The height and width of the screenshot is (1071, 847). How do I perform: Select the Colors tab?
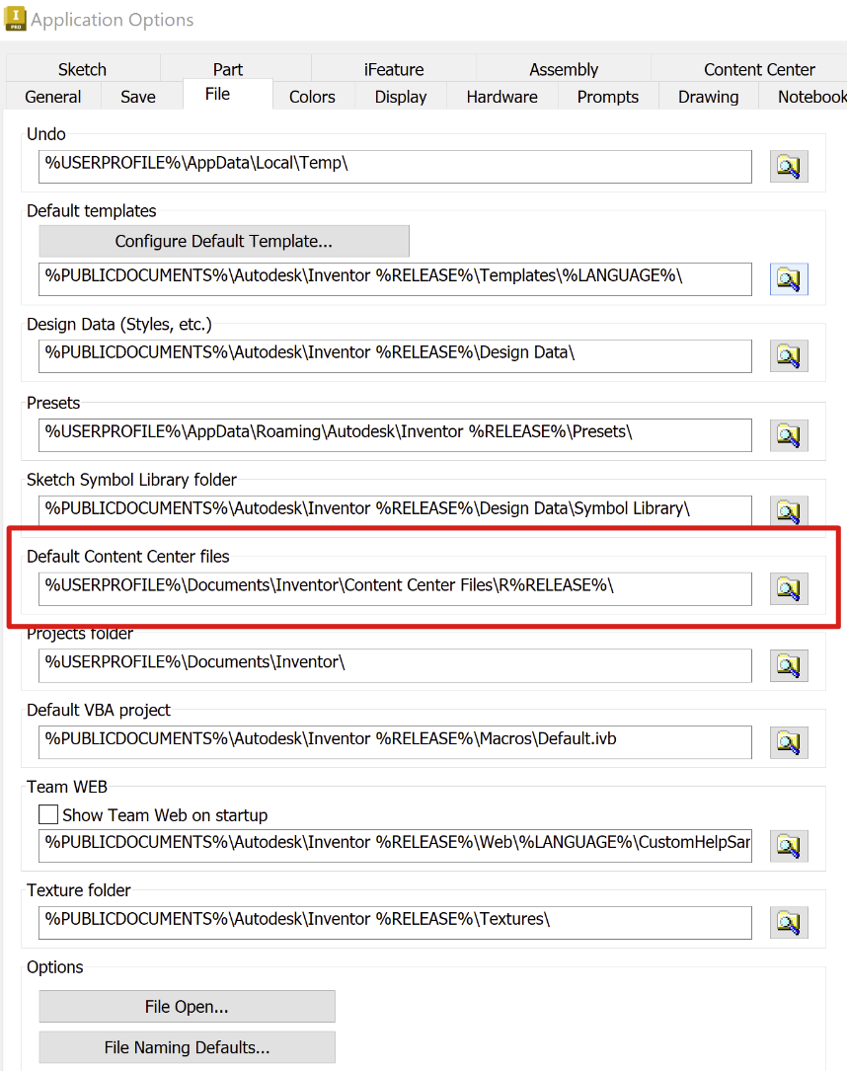tap(312, 96)
